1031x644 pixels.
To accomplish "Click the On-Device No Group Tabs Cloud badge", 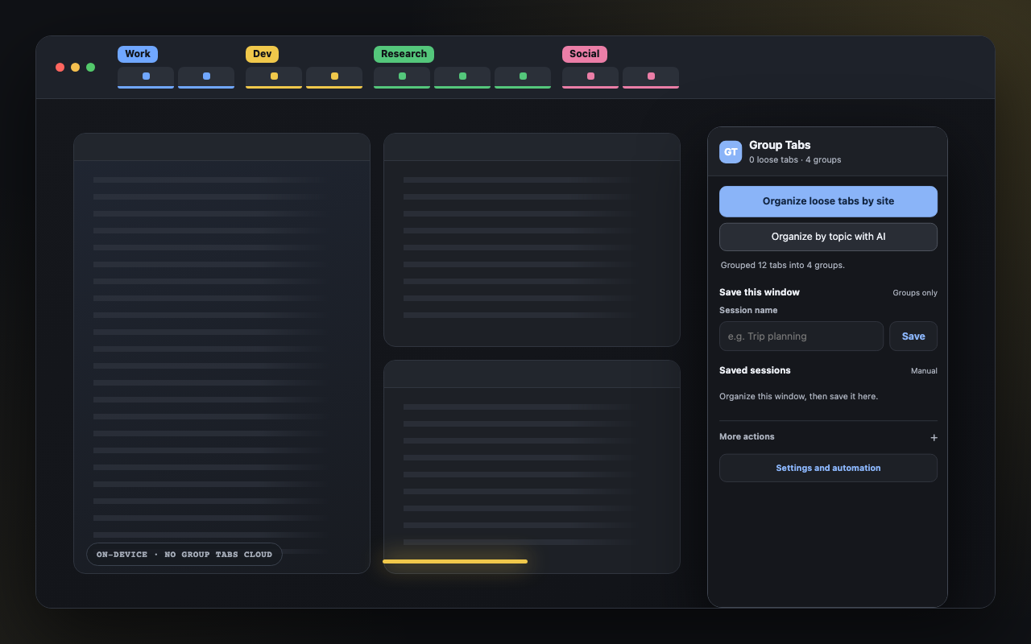I will (184, 554).
